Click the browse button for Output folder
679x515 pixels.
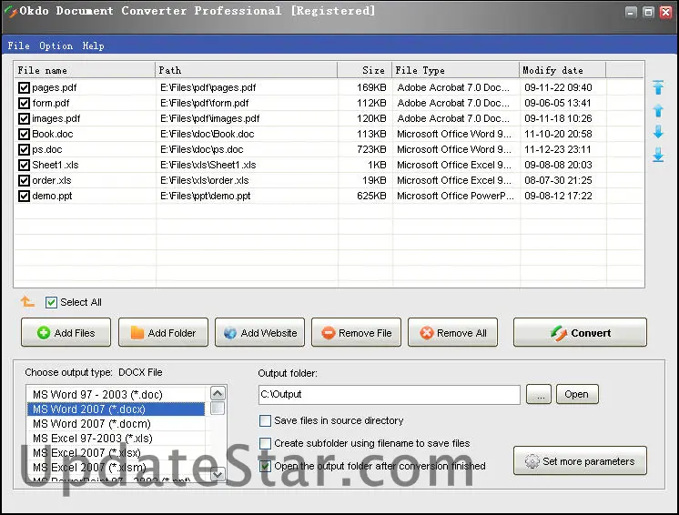coord(539,395)
